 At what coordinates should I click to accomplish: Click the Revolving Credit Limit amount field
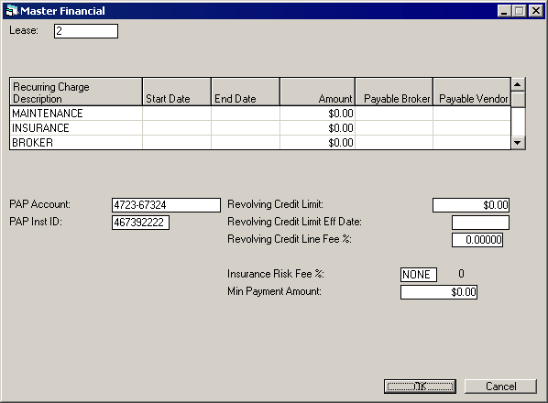pyautogui.click(x=471, y=205)
